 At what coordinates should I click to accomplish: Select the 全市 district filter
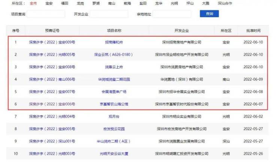tap(33, 3)
